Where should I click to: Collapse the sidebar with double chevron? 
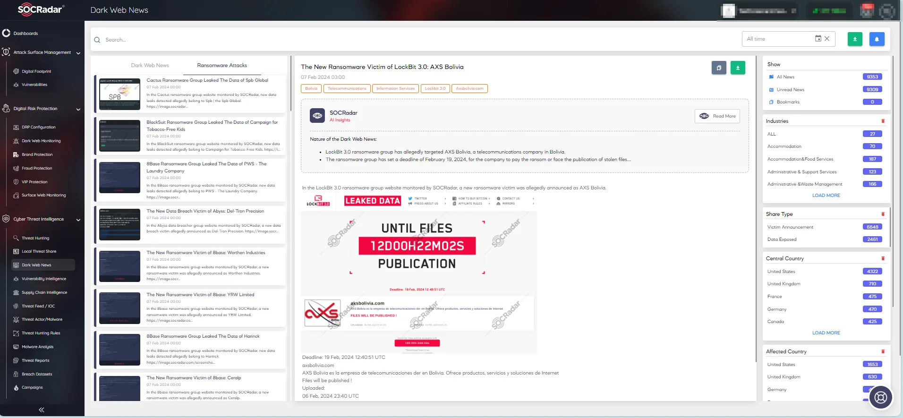click(x=42, y=410)
